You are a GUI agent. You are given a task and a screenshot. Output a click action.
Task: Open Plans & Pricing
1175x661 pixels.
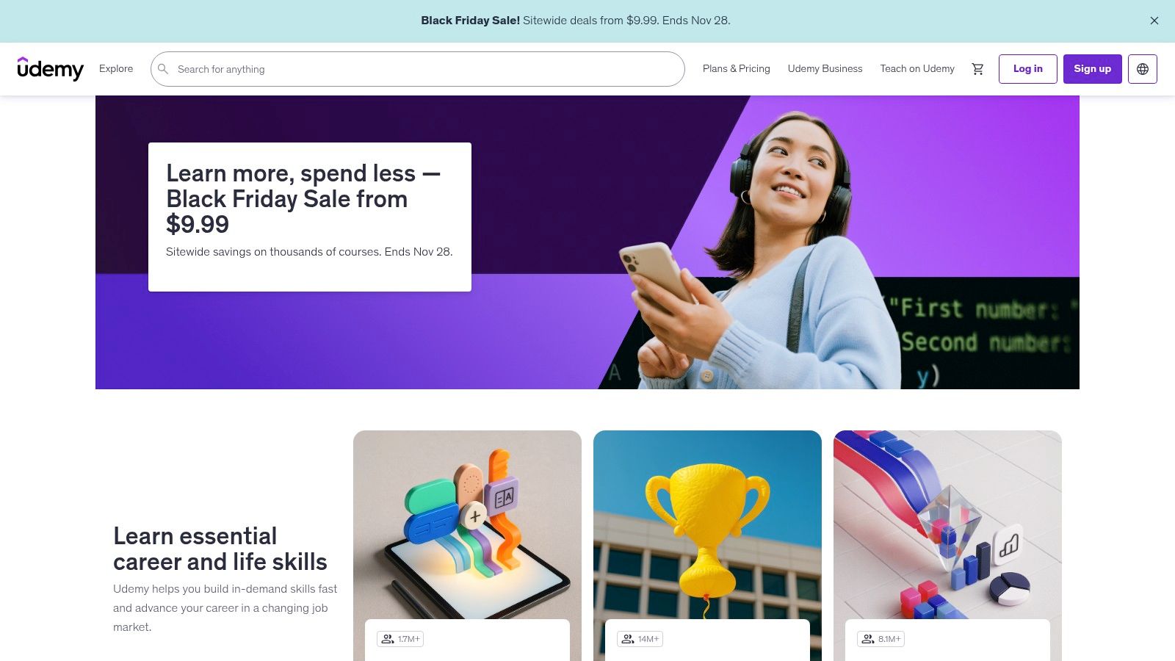point(737,69)
